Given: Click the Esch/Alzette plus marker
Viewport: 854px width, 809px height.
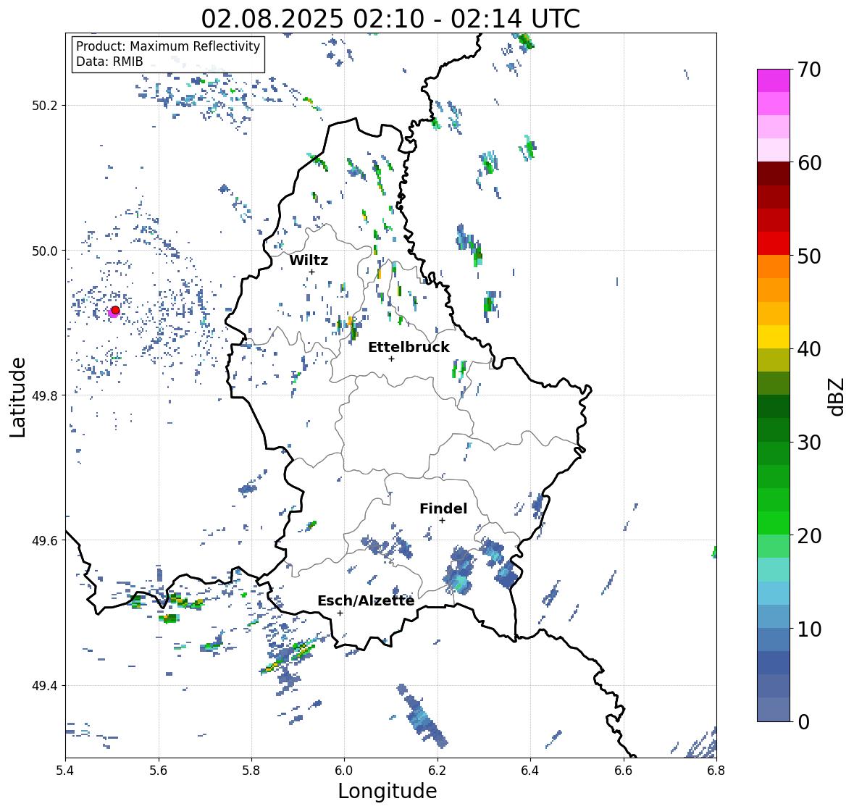Looking at the screenshot, I should [x=340, y=613].
